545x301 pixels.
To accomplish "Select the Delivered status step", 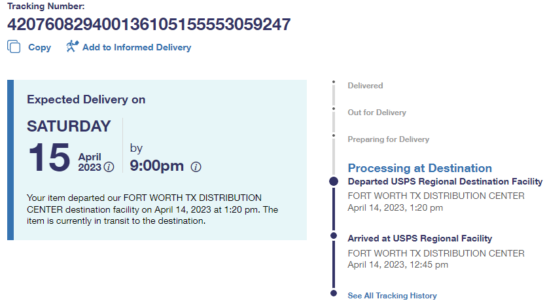I will point(365,86).
